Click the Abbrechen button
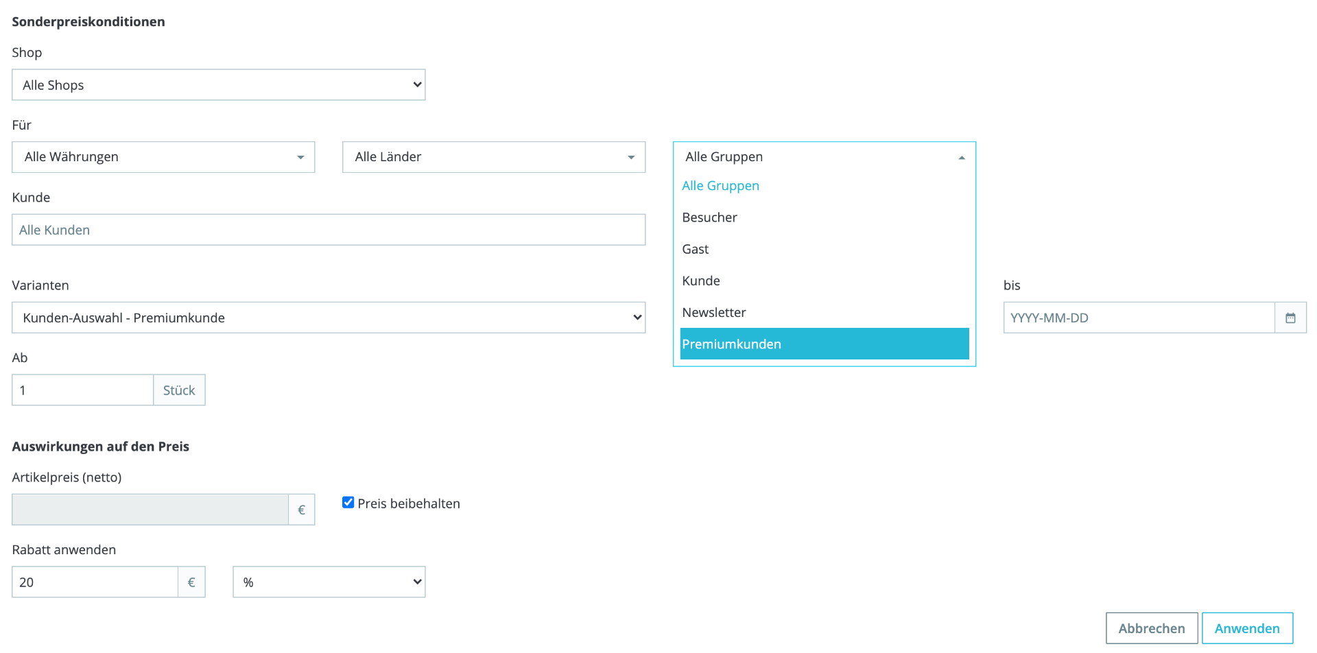1317x653 pixels. pos(1152,628)
